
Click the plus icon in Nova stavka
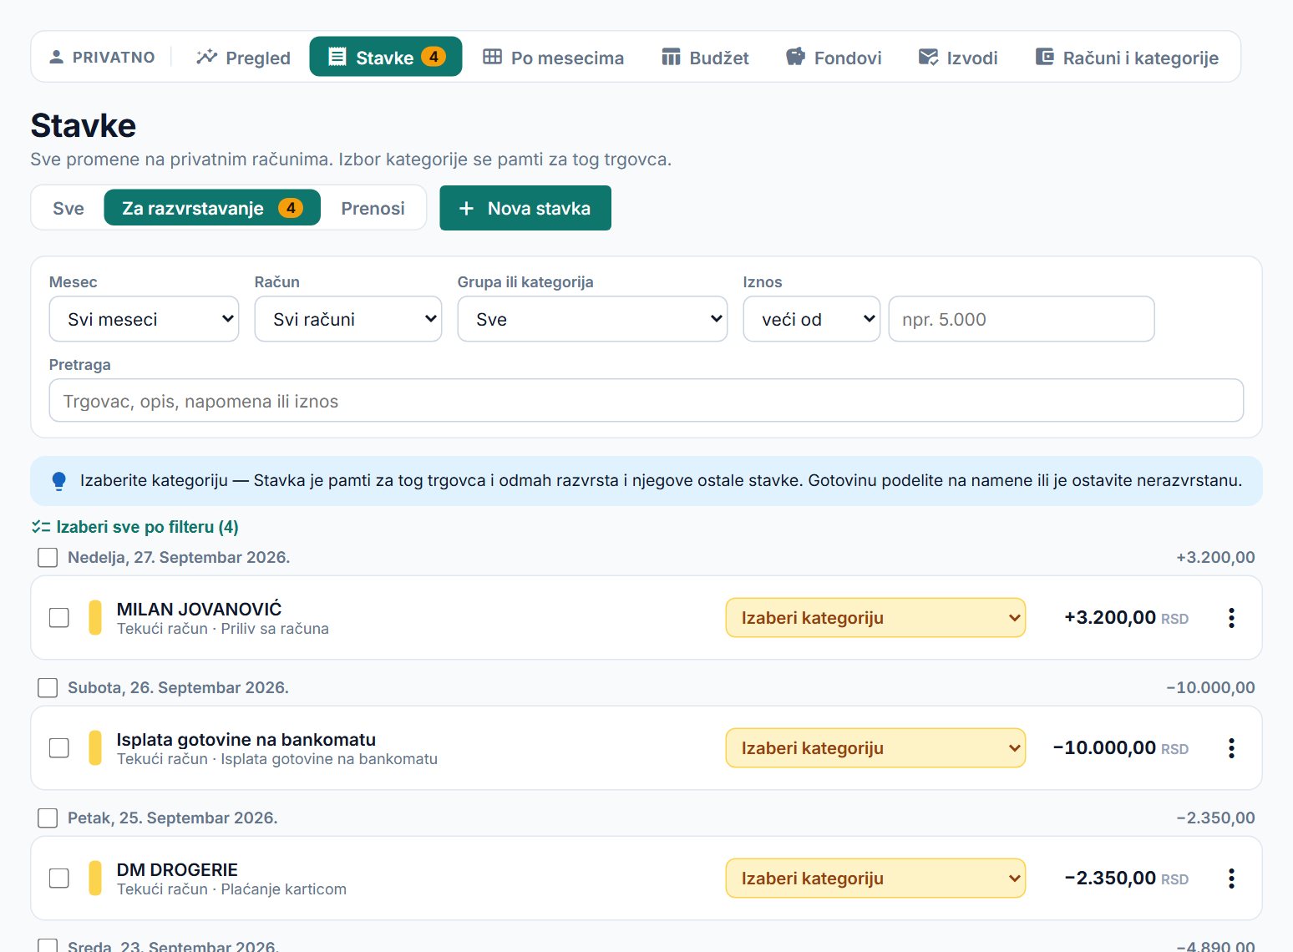(466, 208)
